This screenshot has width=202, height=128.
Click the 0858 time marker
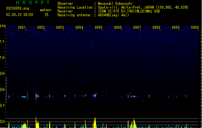click(156, 28)
